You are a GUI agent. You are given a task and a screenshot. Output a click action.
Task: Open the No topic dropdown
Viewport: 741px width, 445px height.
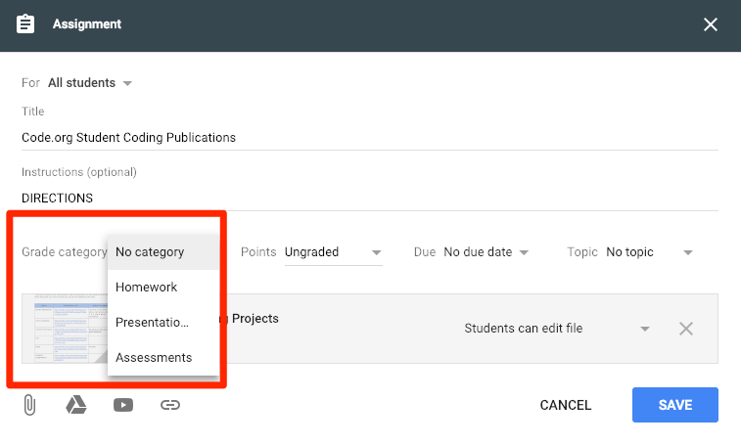649,252
